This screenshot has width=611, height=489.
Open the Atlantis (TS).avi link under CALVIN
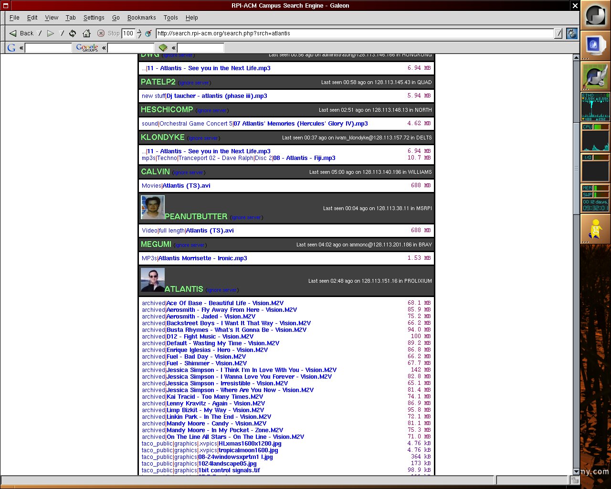pyautogui.click(x=187, y=186)
